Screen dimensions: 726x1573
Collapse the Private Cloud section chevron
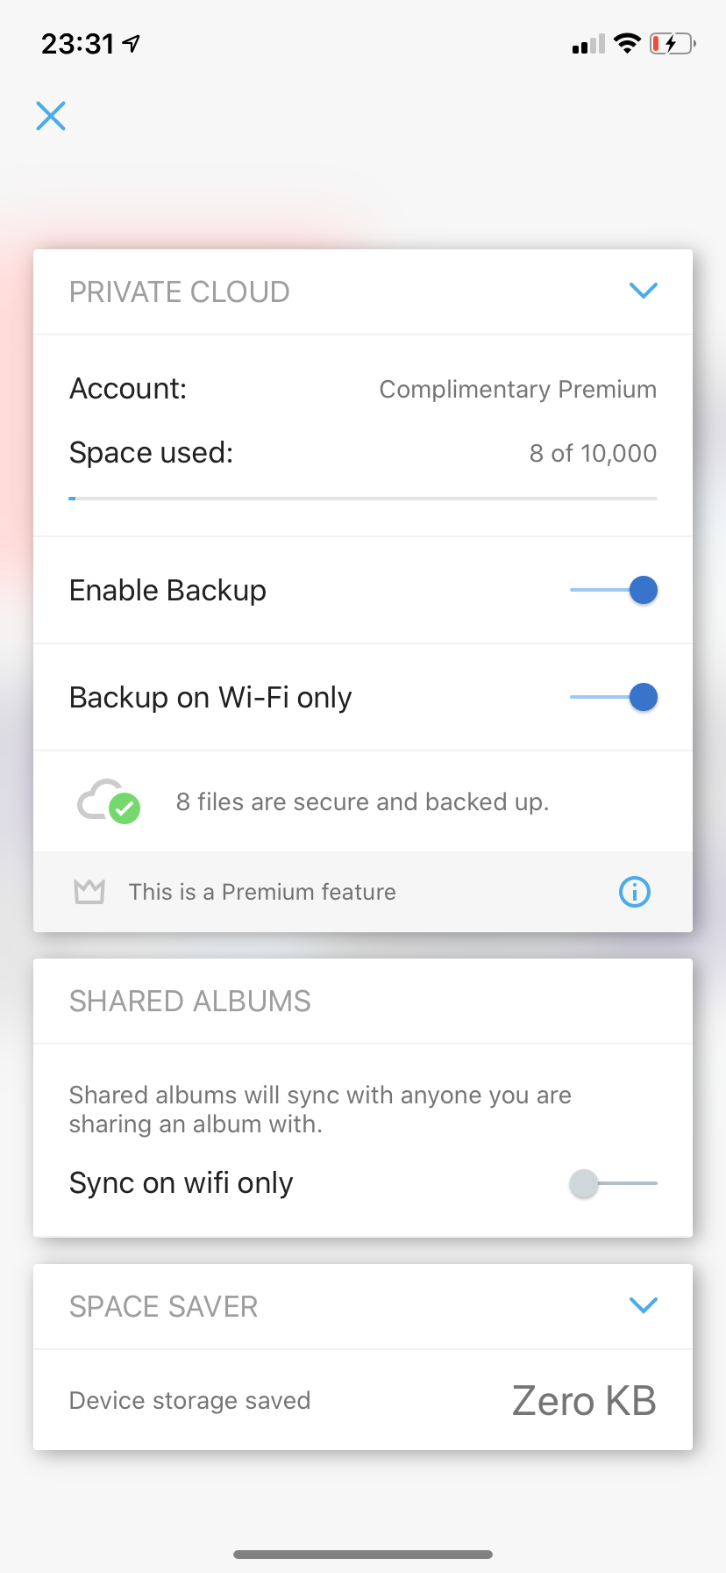[x=644, y=291]
